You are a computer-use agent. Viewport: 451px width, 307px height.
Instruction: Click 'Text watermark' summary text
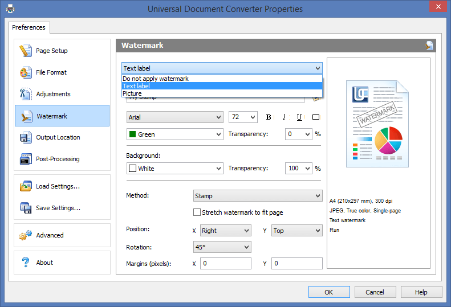tap(347, 220)
